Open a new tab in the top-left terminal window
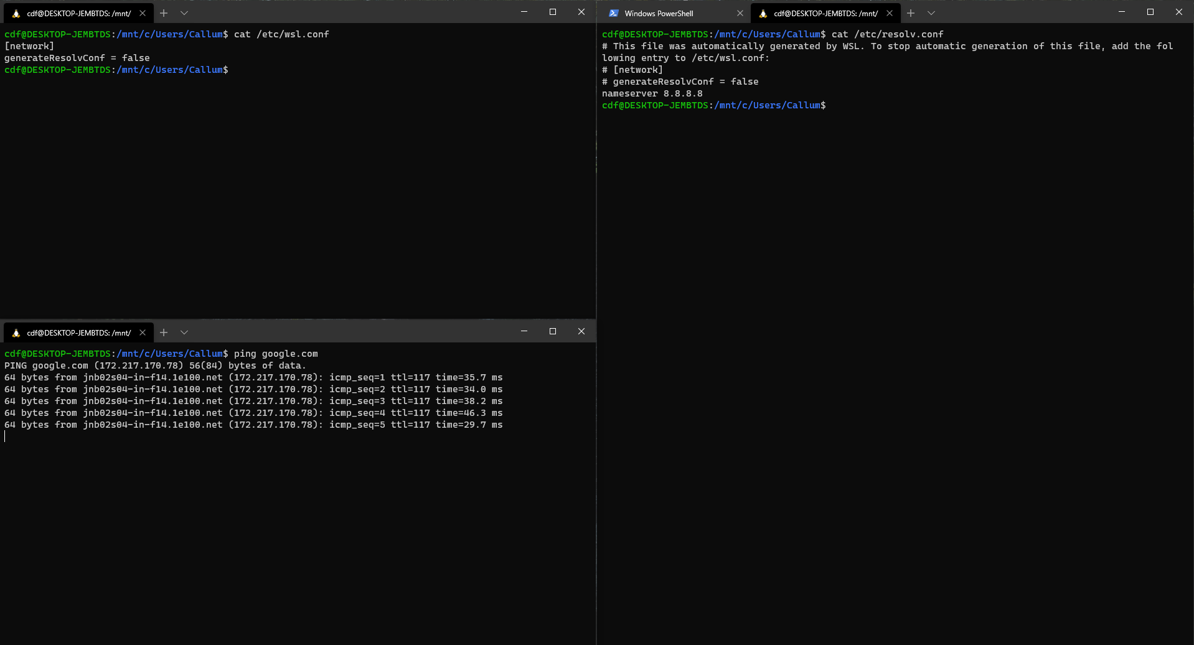The image size is (1194, 645). point(164,12)
